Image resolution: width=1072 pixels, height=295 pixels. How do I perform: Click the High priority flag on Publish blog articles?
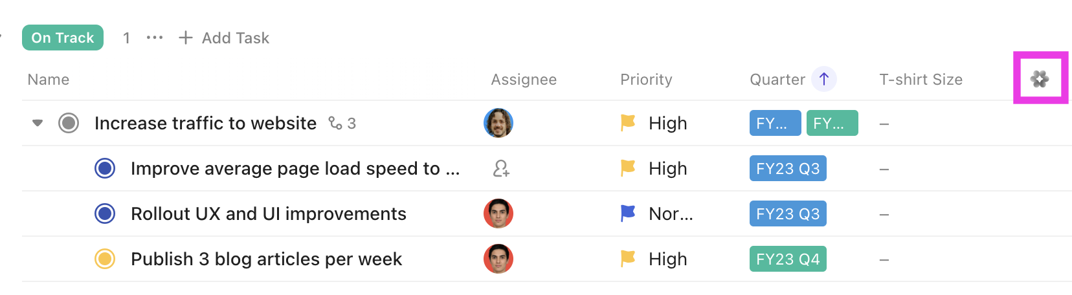[628, 259]
